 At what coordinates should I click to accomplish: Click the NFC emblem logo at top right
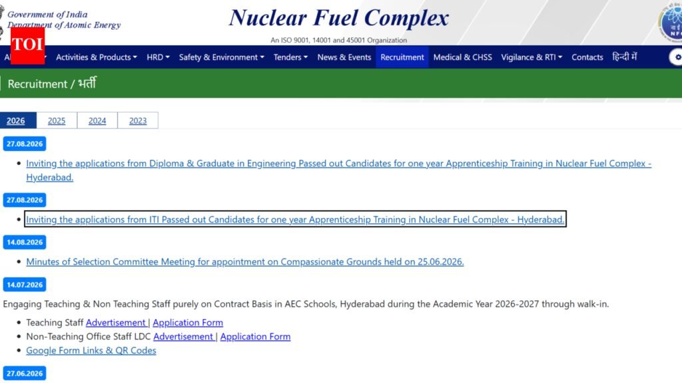(671, 22)
